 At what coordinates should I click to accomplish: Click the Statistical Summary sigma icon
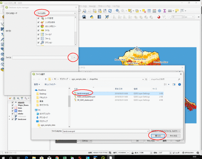[164, 11]
